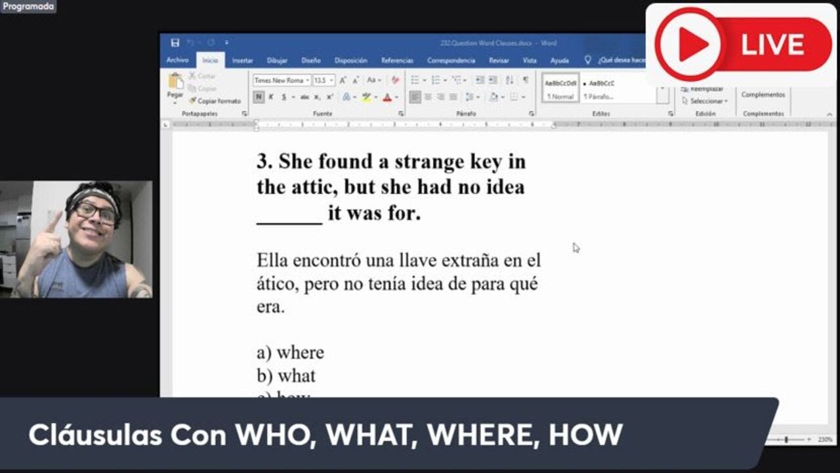
Task: Apply subscript formatting (x₂)
Action: pyautogui.click(x=317, y=97)
